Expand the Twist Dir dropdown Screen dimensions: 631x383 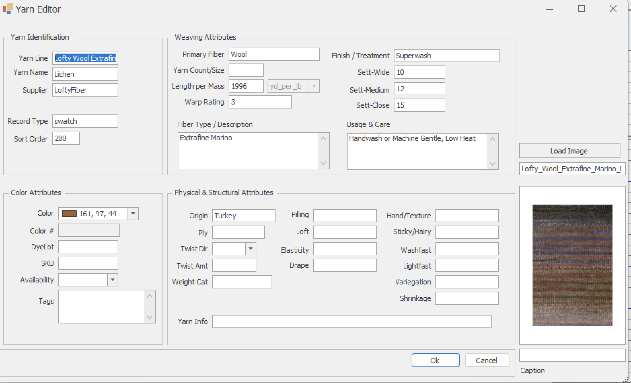[x=250, y=249]
